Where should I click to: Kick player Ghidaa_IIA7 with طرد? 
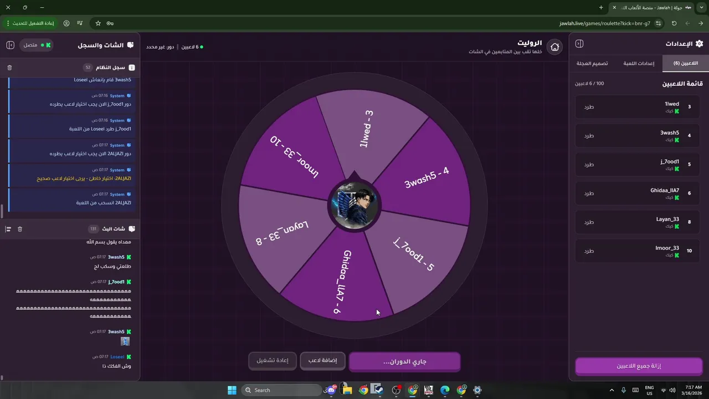[x=589, y=193]
